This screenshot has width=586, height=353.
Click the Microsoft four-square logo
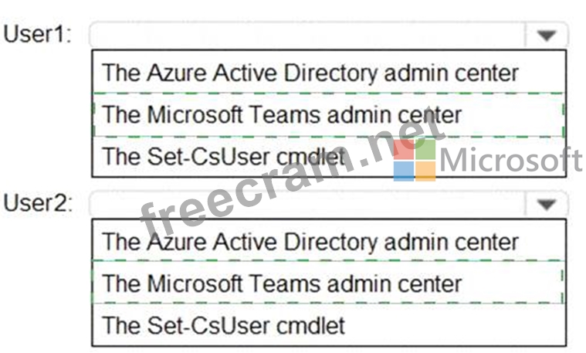click(x=414, y=160)
